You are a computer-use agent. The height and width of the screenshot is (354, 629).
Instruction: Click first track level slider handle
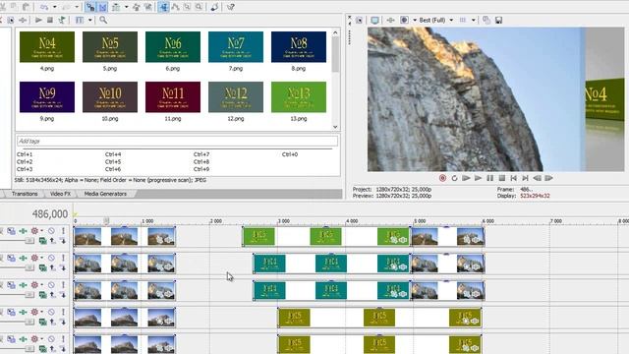(x=29, y=241)
